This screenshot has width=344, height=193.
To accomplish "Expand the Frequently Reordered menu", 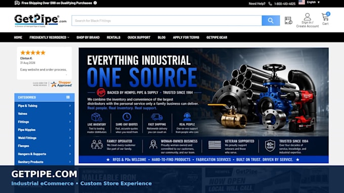I will 50,37.
